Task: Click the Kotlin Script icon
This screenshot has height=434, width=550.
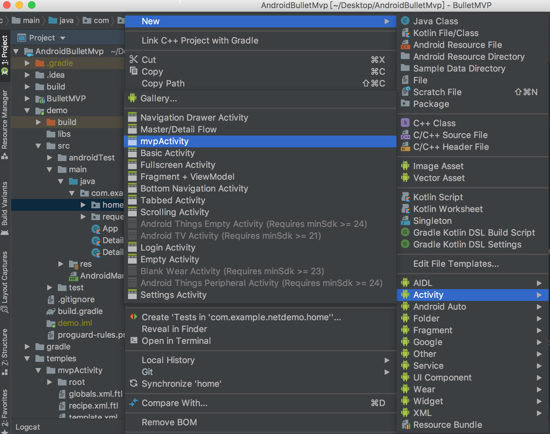Action: coord(405,197)
